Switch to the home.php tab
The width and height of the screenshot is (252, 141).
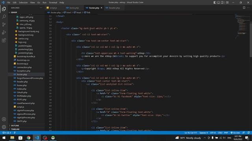(x=74, y=8)
